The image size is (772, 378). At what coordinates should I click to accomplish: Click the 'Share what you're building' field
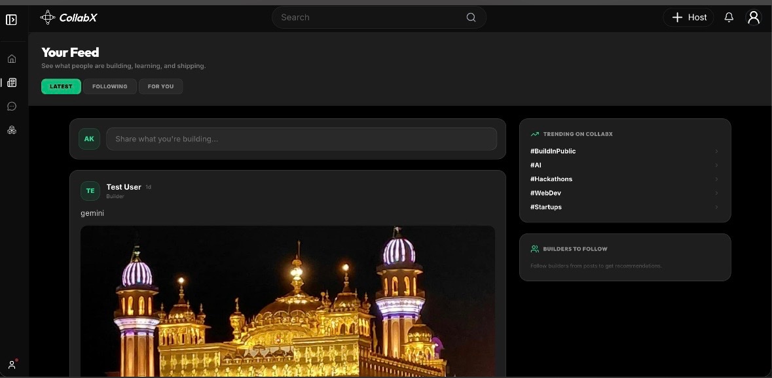301,139
